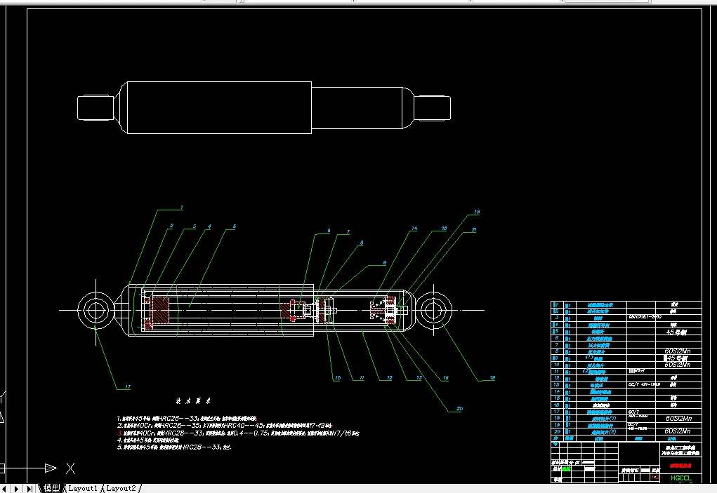Select technical note line 3 with H7/t6

(238, 433)
